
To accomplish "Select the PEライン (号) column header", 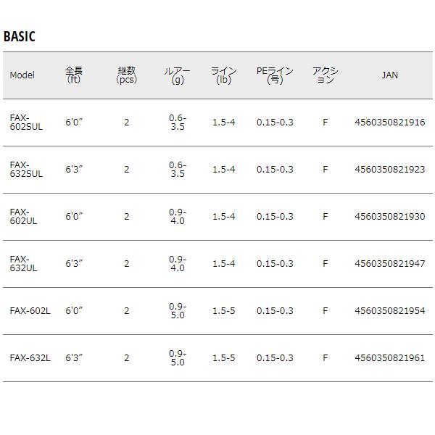I will pyautogui.click(x=275, y=75).
